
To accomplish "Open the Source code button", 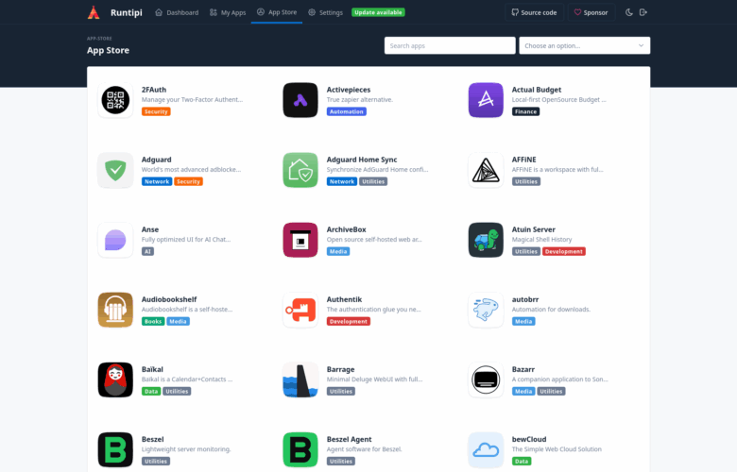I will point(534,12).
